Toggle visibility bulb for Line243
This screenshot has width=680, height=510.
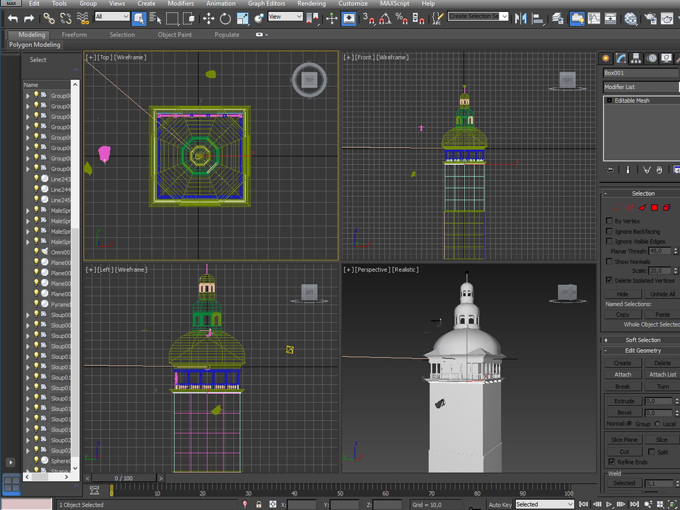[x=36, y=178]
